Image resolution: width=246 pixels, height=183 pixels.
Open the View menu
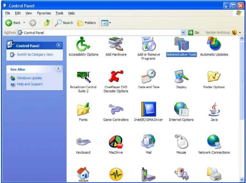pos(29,13)
